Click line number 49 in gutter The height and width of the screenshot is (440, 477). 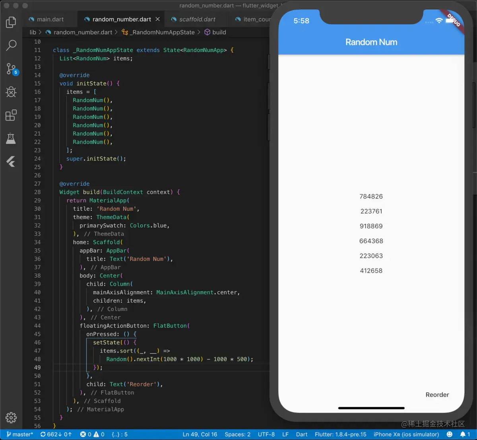tap(37, 368)
